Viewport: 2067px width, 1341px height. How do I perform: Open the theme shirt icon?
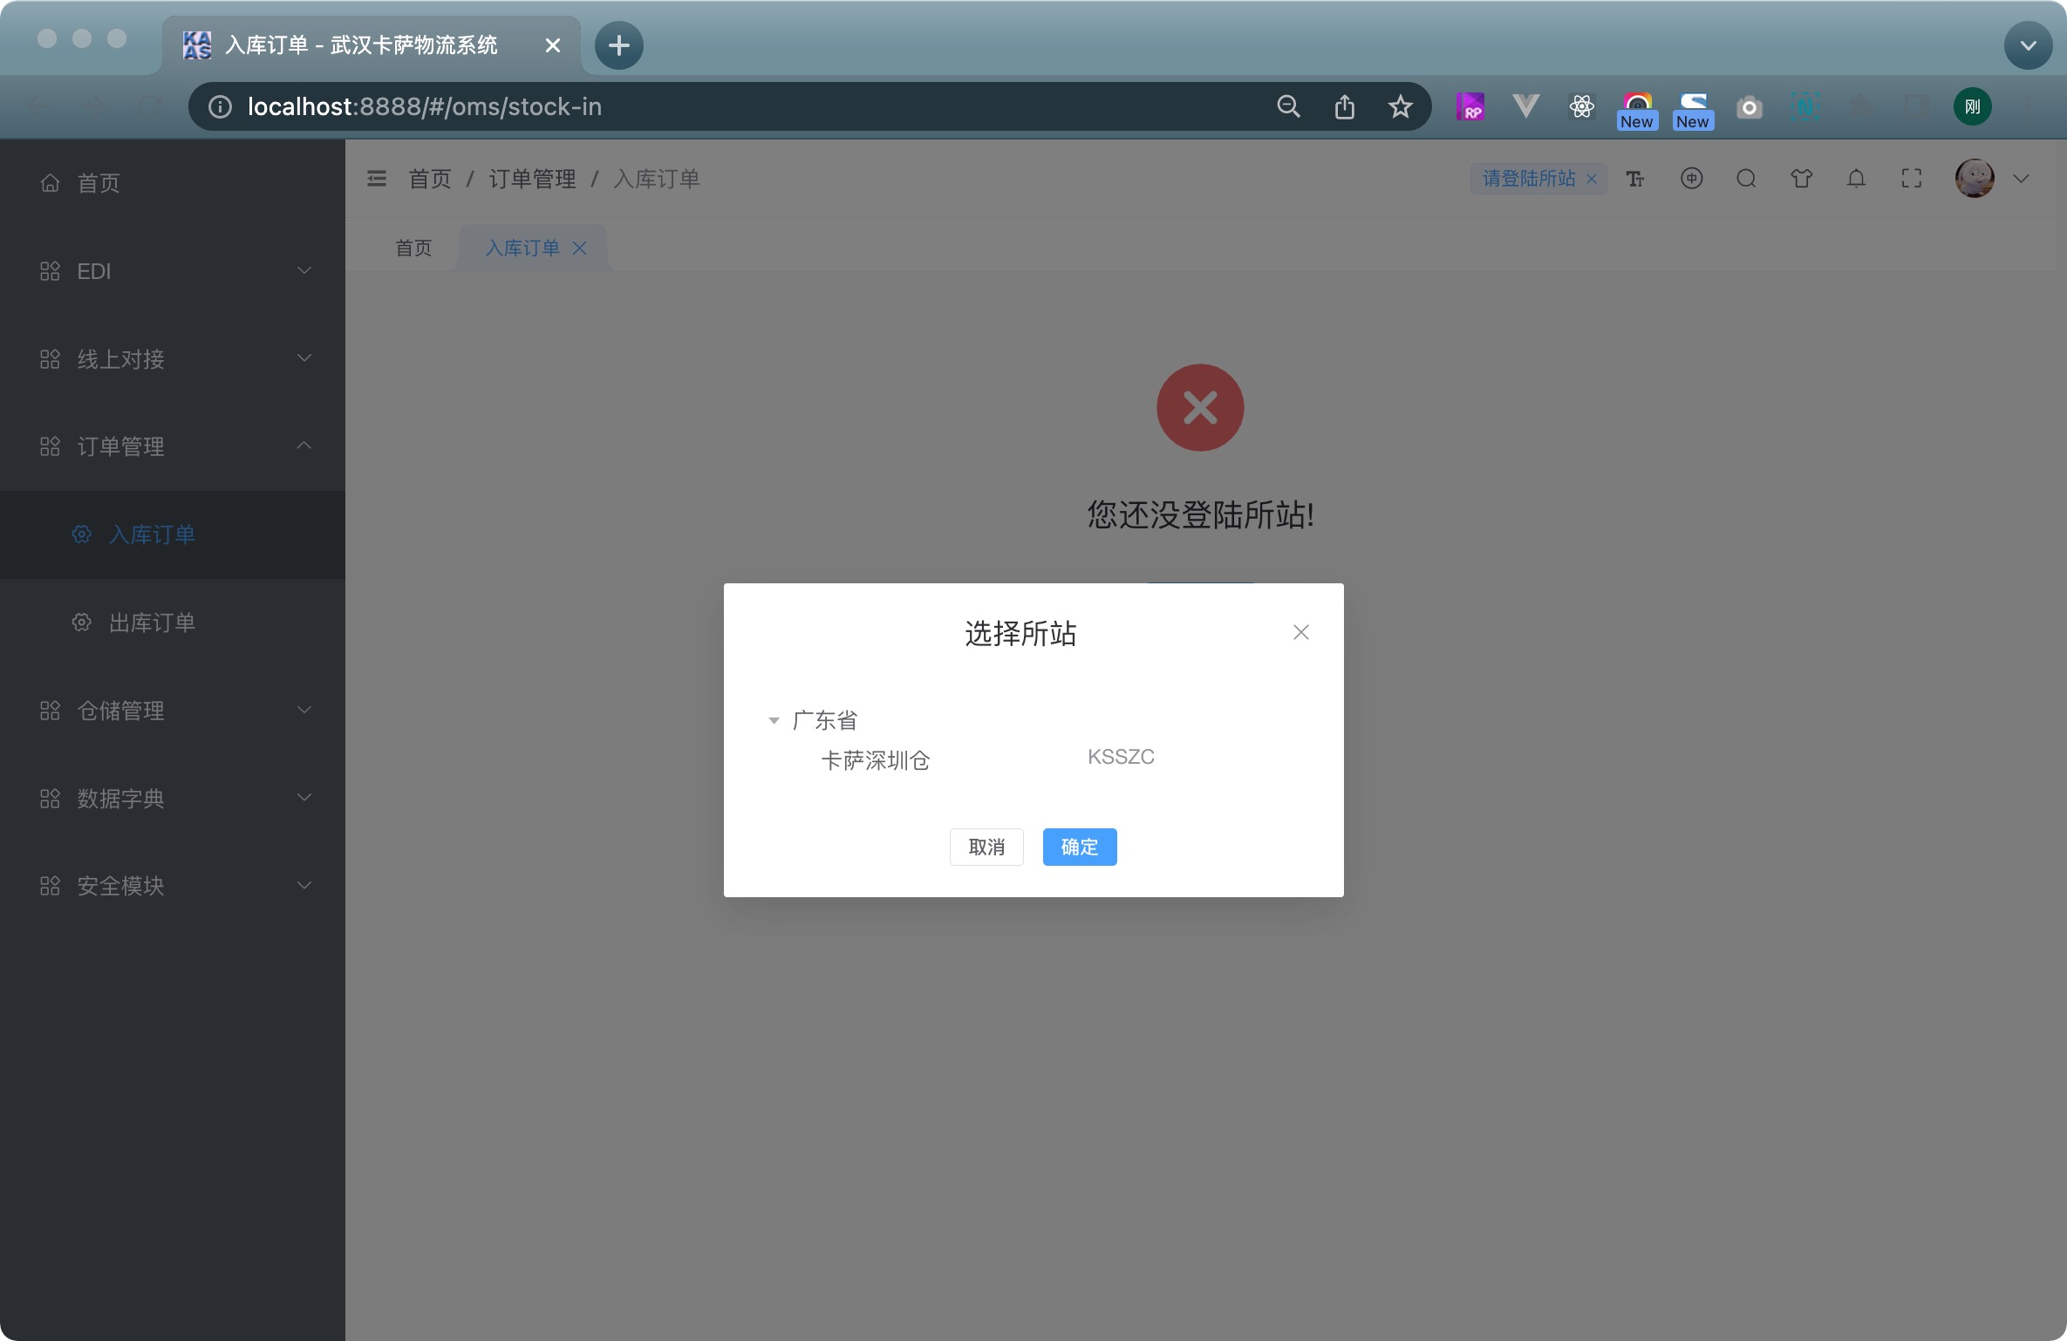point(1802,179)
